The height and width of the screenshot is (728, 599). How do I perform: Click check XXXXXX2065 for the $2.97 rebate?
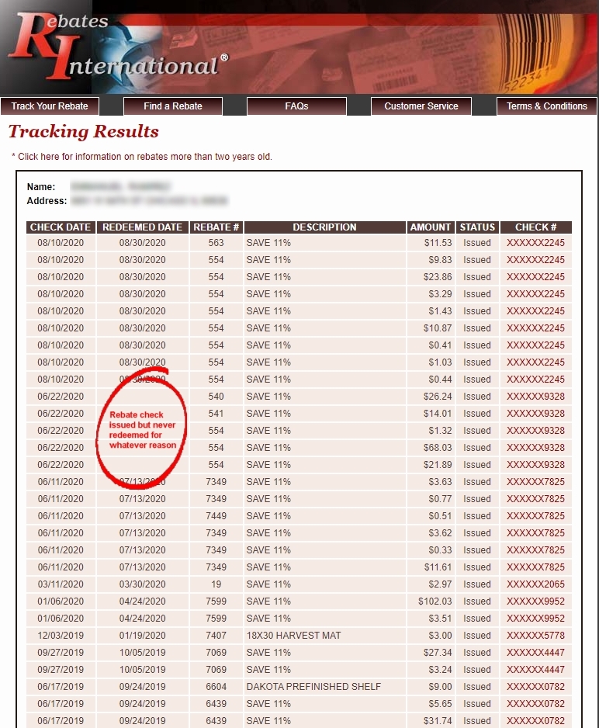click(535, 584)
